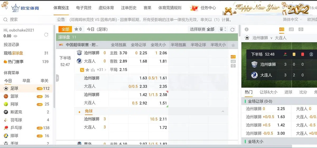317x148 pixels.
Task: Select 斯诺克 snooker in the sports menu
Action: click(26, 112)
